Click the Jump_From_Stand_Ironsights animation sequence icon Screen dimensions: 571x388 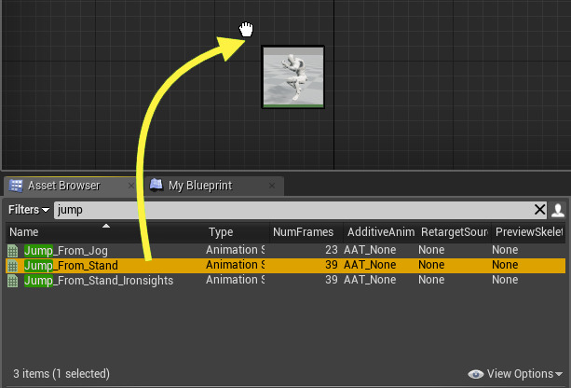pyautogui.click(x=13, y=281)
